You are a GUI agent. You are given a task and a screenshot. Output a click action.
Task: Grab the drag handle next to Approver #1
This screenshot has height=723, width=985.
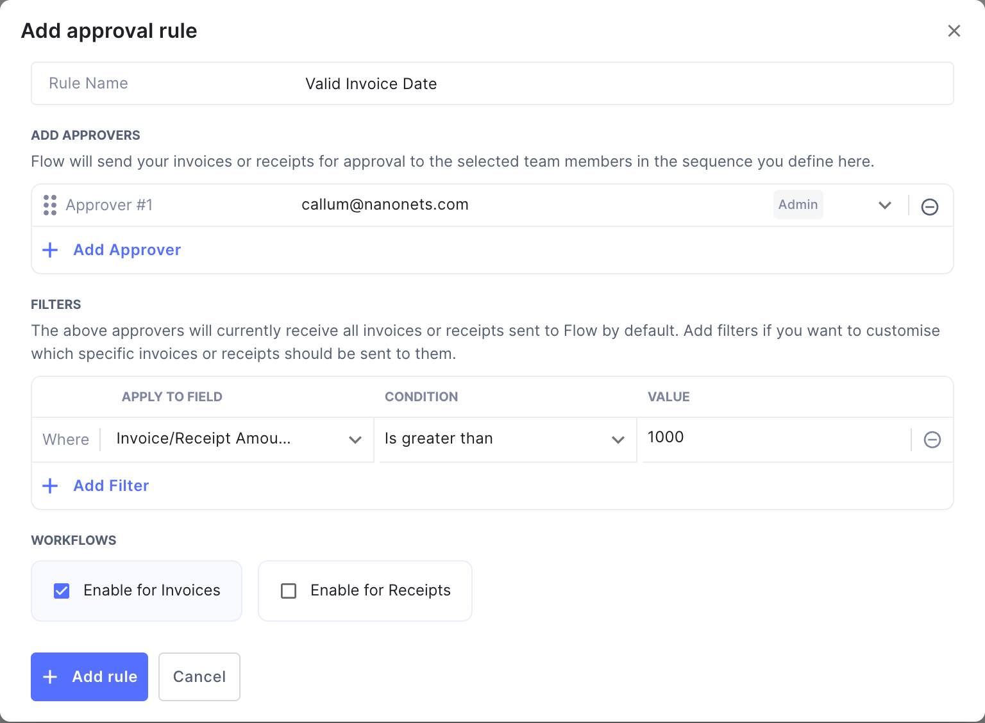click(x=50, y=204)
